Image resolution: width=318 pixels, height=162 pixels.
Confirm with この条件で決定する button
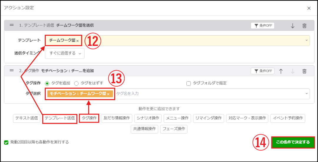pos(293,142)
